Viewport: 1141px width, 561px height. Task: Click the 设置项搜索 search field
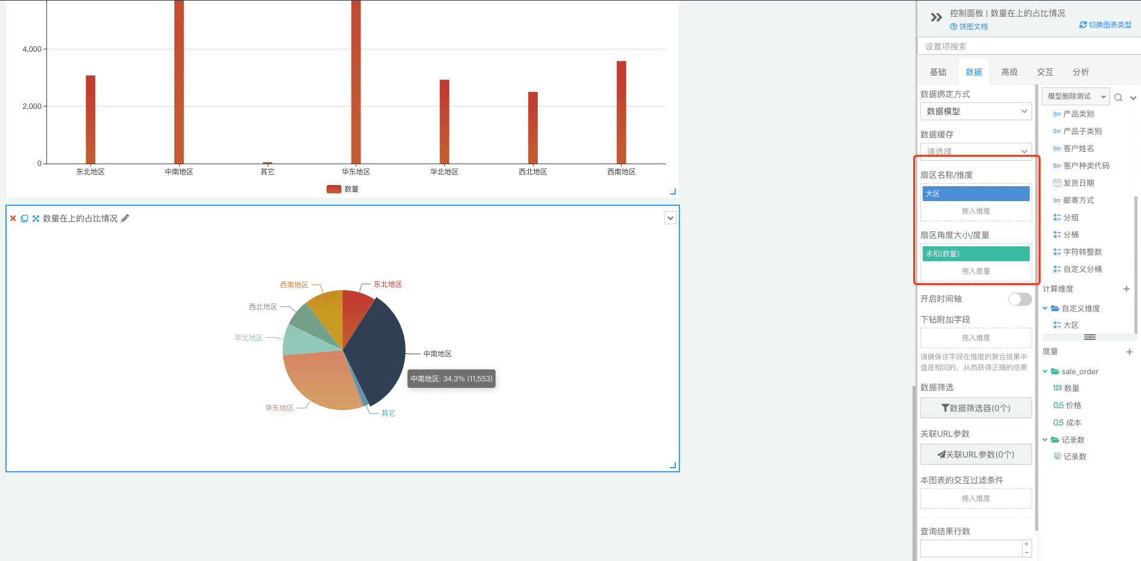point(1029,46)
